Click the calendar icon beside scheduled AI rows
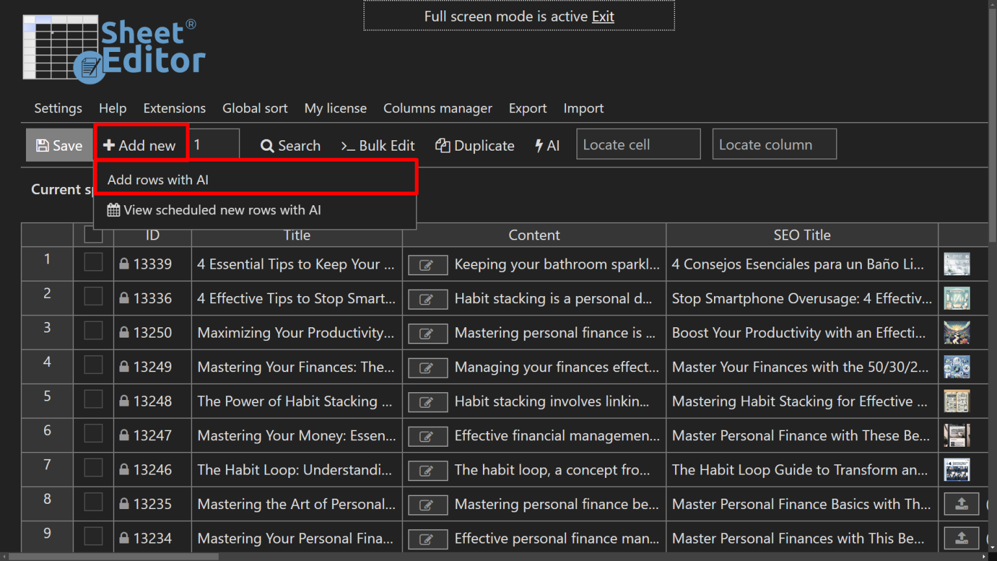This screenshot has height=561, width=997. [x=113, y=210]
